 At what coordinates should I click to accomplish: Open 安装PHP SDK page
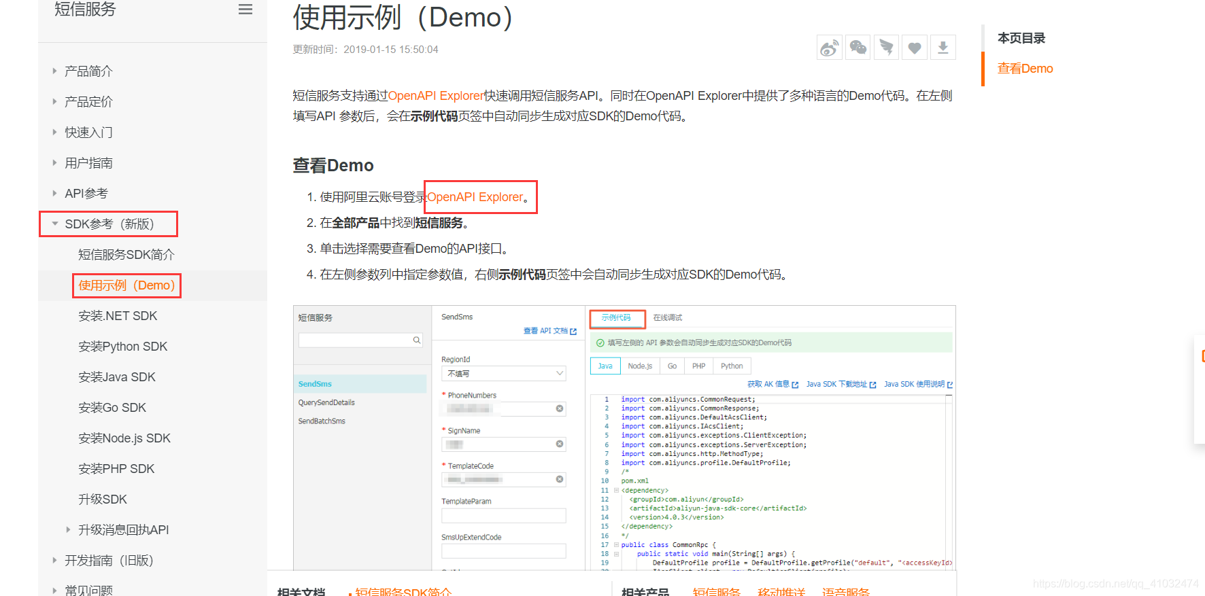pos(116,468)
